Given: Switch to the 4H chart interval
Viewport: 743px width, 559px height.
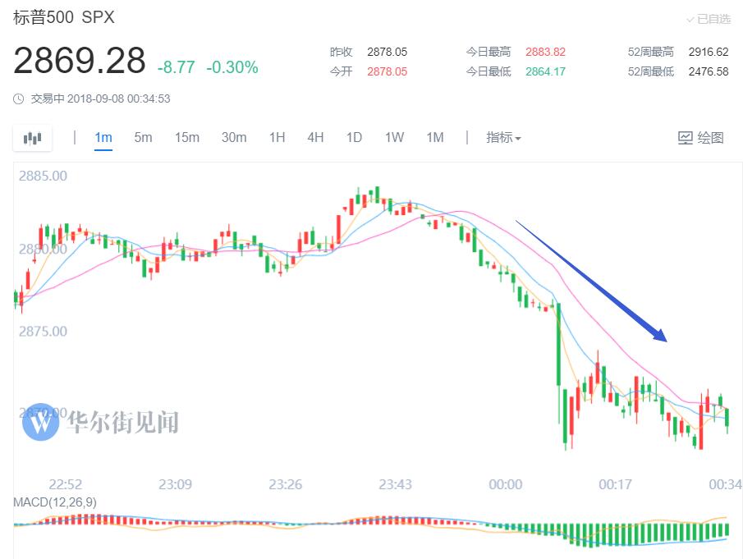Looking at the screenshot, I should (x=315, y=138).
